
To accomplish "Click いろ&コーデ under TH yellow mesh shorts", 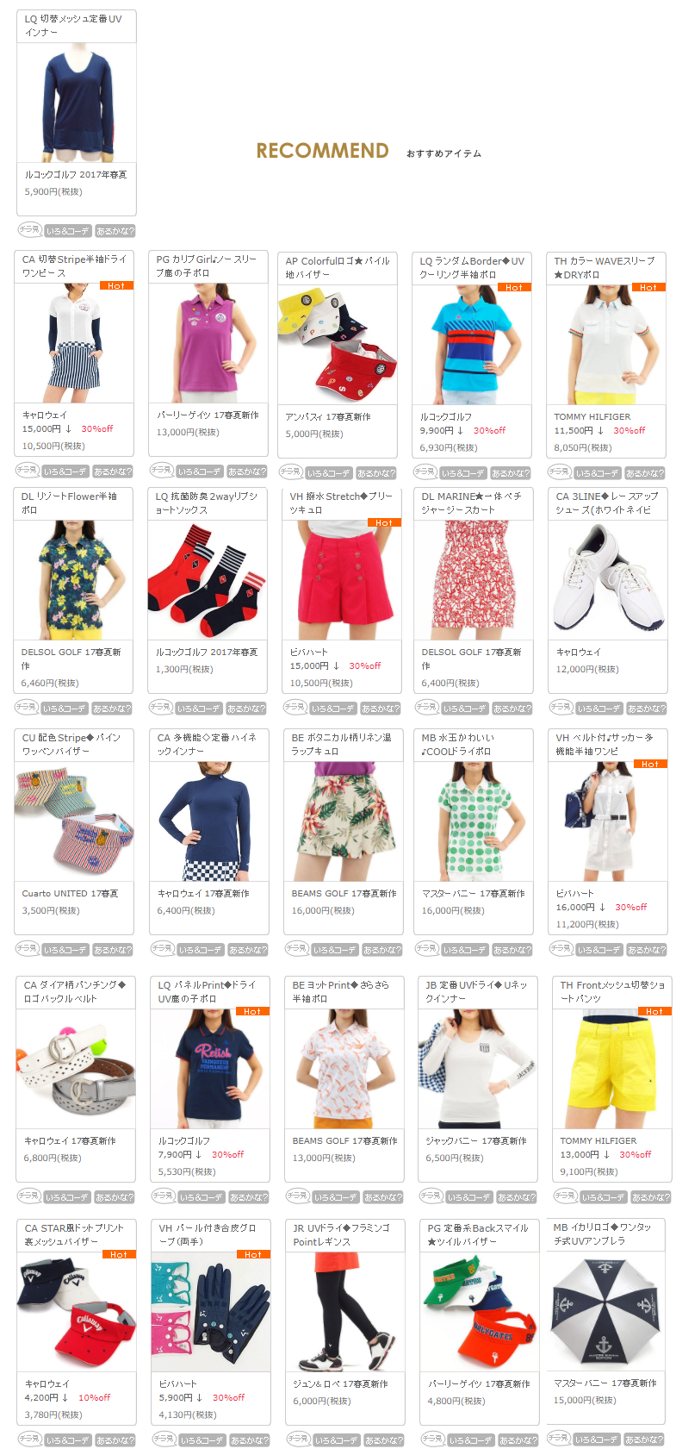I will (604, 1197).
